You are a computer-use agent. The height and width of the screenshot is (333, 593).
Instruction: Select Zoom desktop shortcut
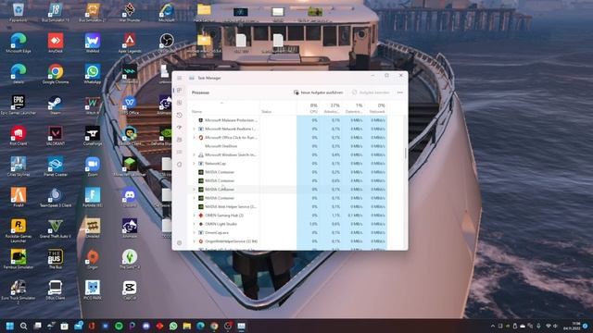[x=93, y=166]
